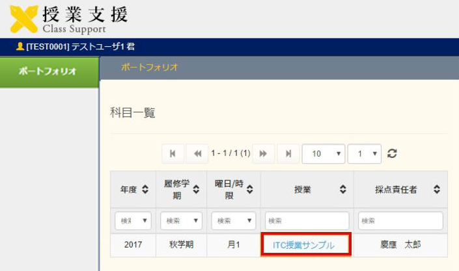The width and height of the screenshot is (459, 271).
Task: Click the first page pagination icon
Action: tap(173, 154)
